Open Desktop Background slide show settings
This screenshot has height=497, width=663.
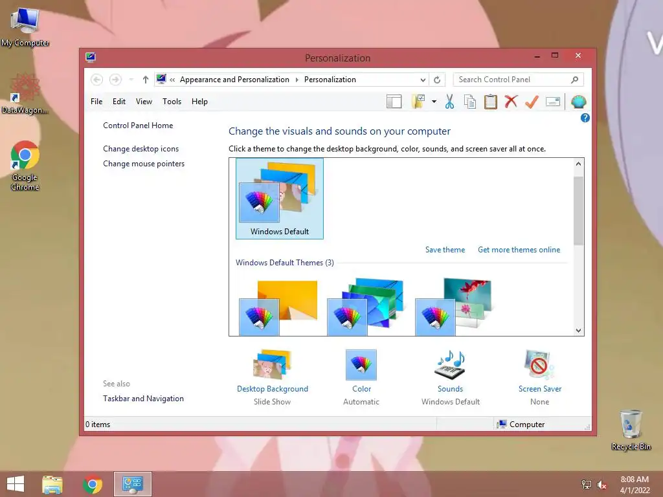[273, 364]
